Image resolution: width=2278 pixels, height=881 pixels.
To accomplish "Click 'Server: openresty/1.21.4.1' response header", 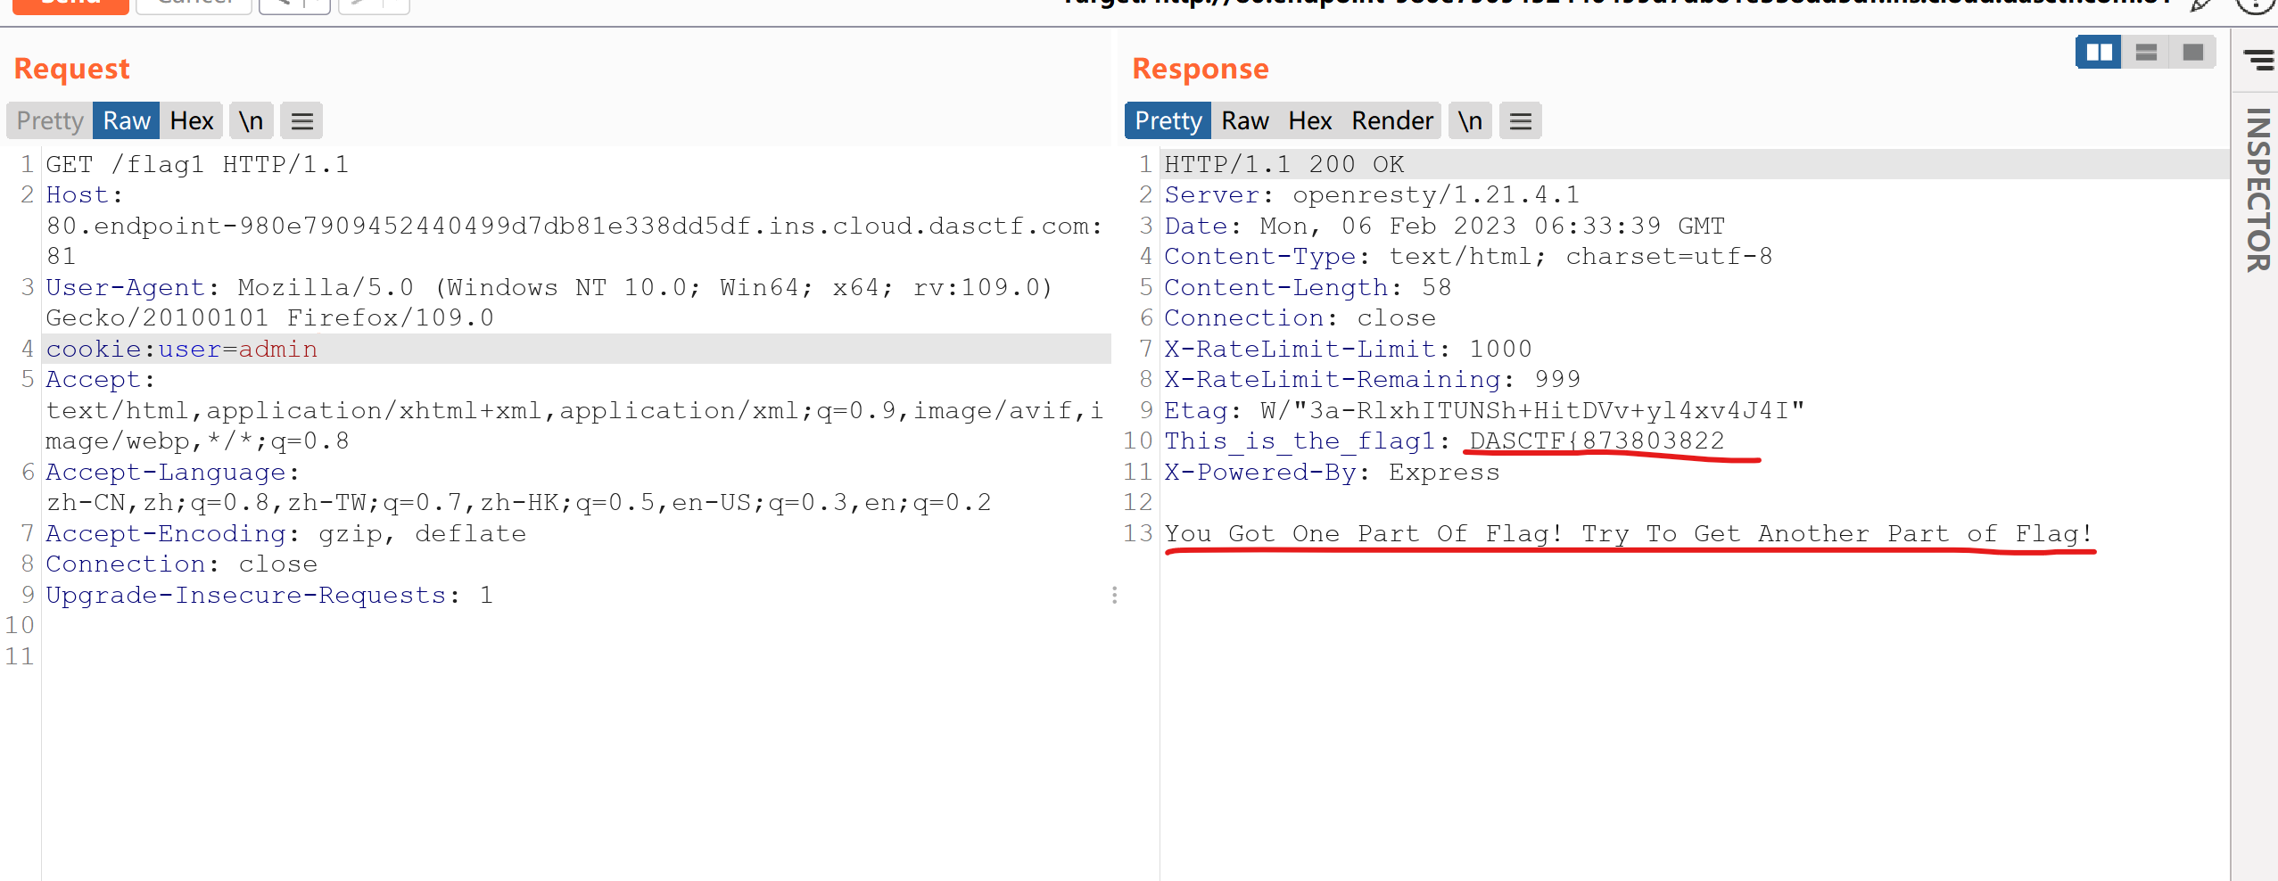I will point(1372,194).
